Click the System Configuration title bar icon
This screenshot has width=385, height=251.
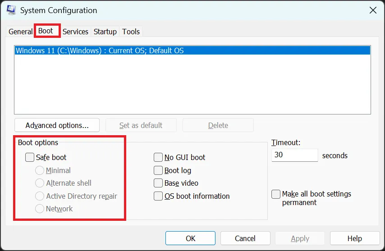tap(11, 10)
